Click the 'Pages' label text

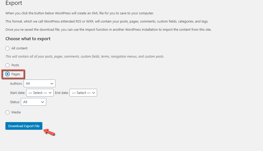pos(16,74)
